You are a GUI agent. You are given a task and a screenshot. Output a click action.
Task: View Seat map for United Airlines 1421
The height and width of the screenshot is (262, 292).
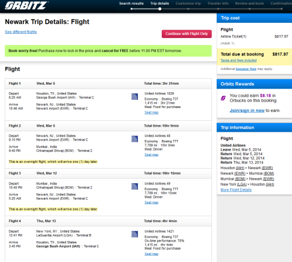(151, 254)
